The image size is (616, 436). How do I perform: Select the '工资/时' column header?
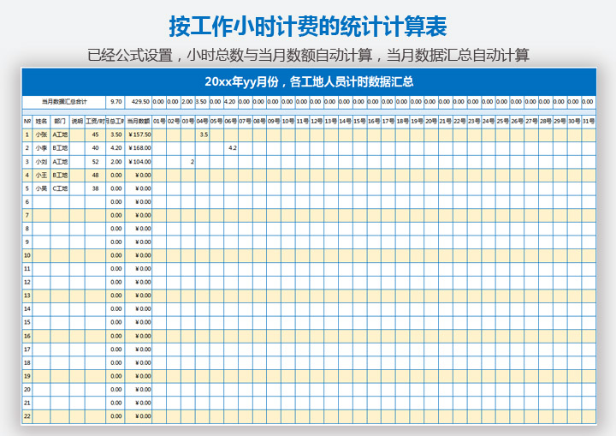[x=96, y=121]
